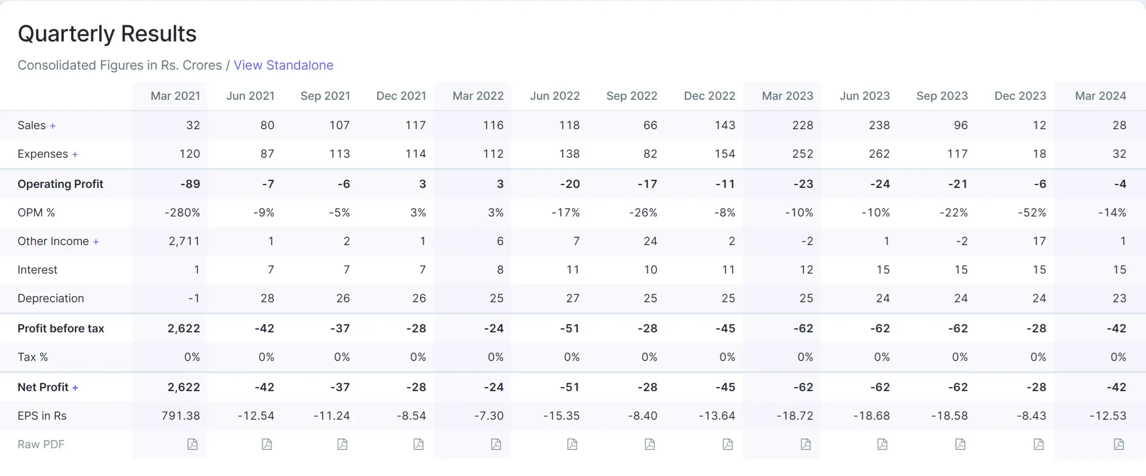Open the Jun 2021 raw PDF icon
This screenshot has width=1146, height=476.
click(x=267, y=444)
